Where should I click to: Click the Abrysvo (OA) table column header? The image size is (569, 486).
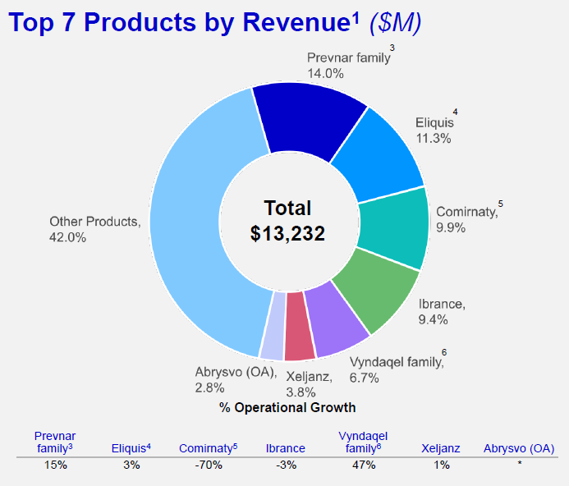point(519,448)
